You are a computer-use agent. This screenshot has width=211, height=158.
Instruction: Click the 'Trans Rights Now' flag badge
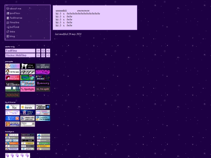click(43, 113)
